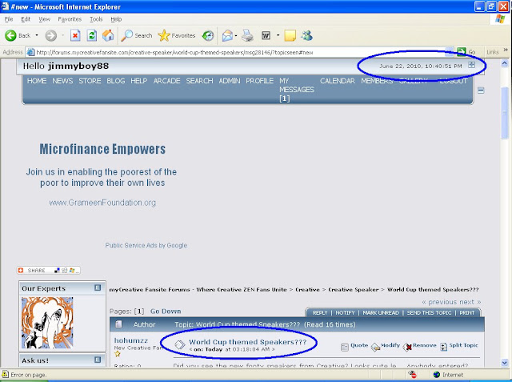Click REPLY button on topic
Viewport: 512px width, 382px height.
click(x=320, y=312)
